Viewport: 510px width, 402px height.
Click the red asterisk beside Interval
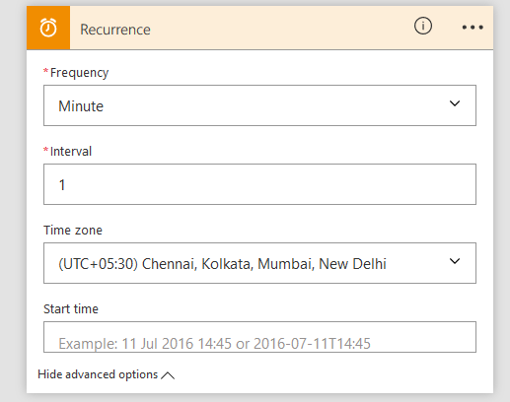click(x=46, y=150)
